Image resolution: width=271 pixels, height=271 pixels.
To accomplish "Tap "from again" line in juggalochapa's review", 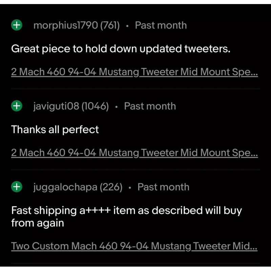I will pyautogui.click(x=38, y=223).
